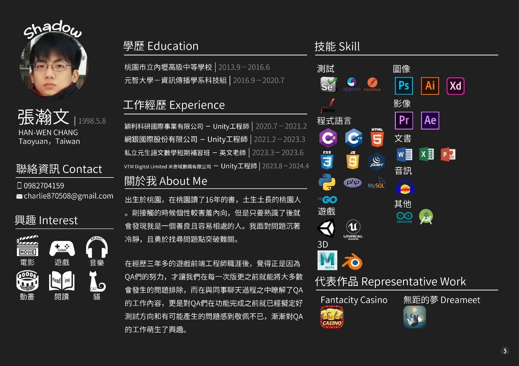The width and height of the screenshot is (519, 366).
Task: Click the Postman logo
Action: (x=372, y=84)
